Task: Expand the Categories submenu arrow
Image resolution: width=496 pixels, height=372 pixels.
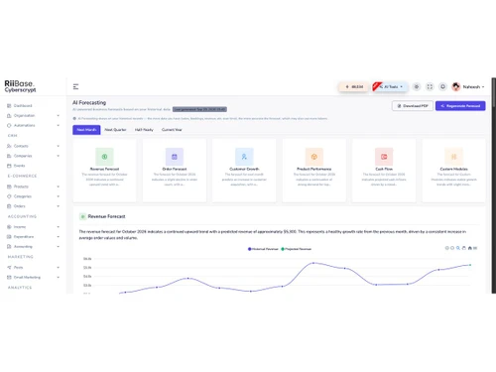Action: pyautogui.click(x=59, y=196)
